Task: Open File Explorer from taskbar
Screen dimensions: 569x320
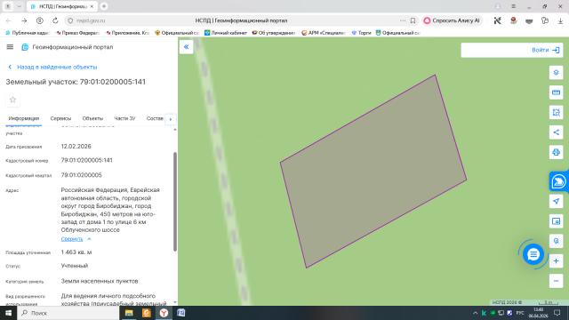Action: coord(129,313)
